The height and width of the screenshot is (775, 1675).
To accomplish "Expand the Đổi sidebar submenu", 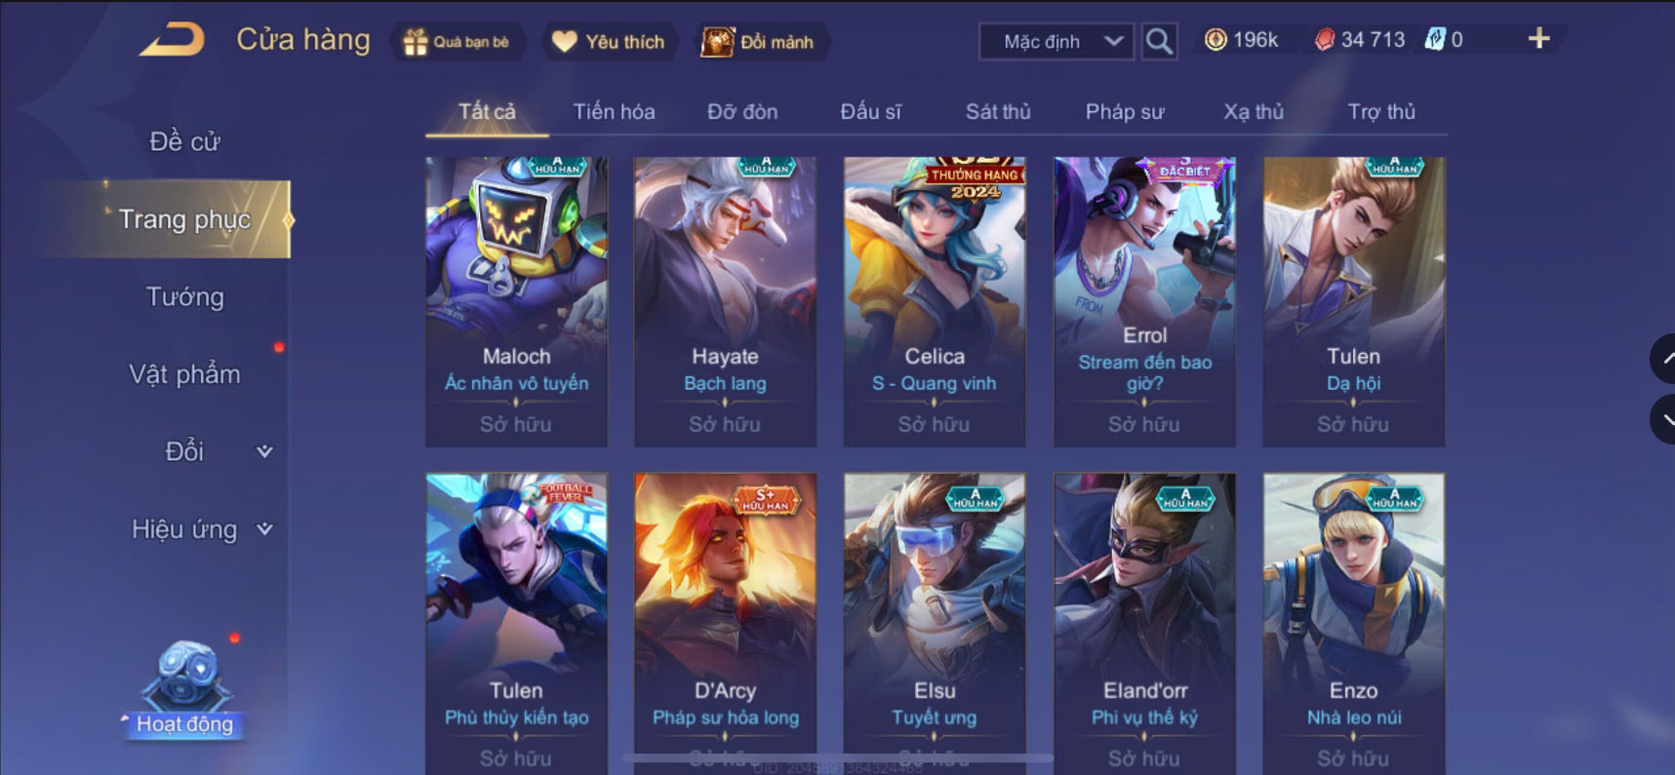I will tap(263, 451).
